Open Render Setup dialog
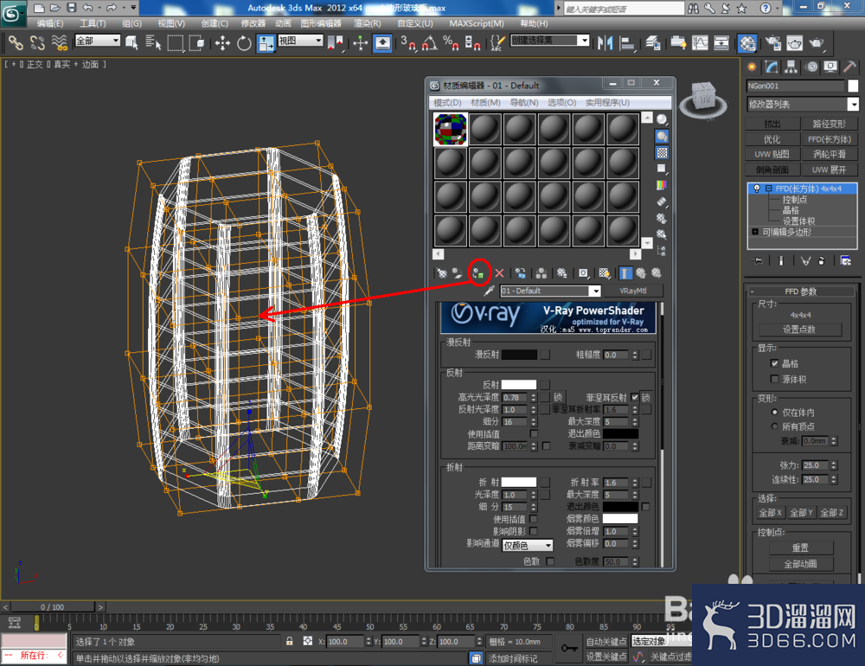Screen dimensions: 865x666 (772, 42)
